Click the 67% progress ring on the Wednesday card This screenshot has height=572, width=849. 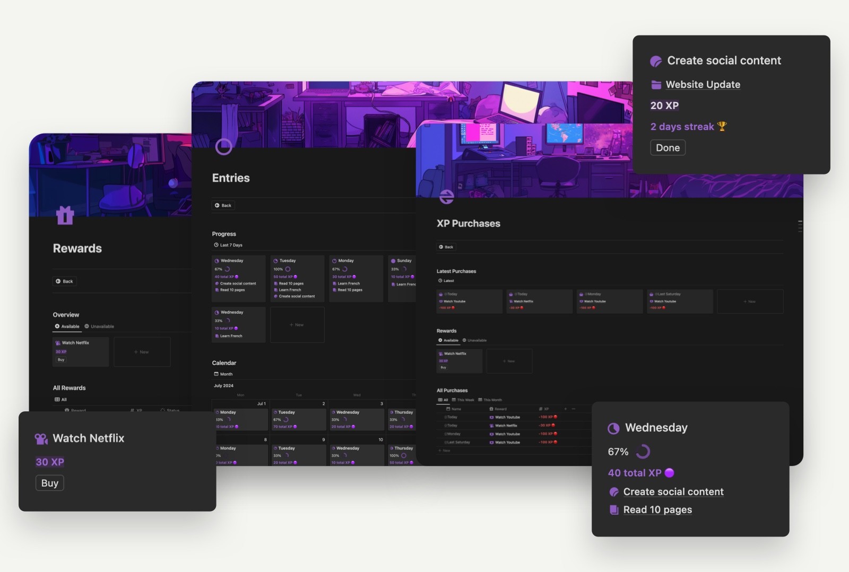644,451
